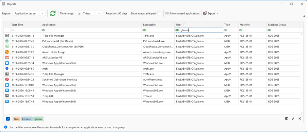Click the 14-9-2026 13:17:43 start time
Viewport: 307px width, 132px height.
point(23,102)
